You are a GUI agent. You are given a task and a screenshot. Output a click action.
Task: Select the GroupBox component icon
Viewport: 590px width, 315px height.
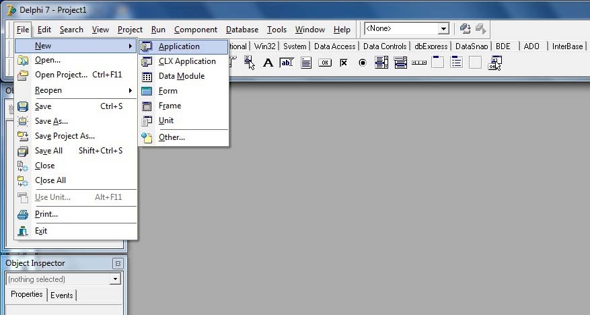click(x=437, y=62)
